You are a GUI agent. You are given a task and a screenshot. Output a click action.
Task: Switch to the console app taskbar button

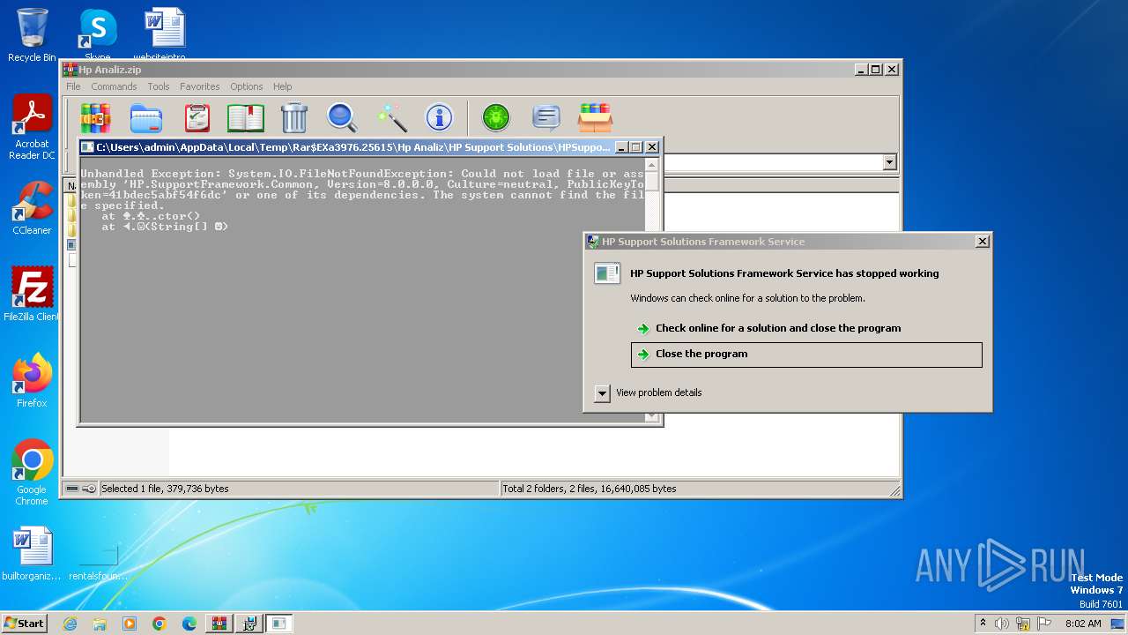(279, 624)
